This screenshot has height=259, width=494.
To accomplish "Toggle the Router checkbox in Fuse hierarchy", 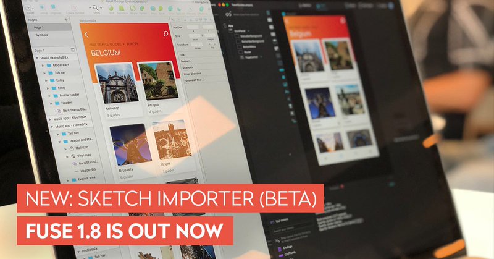I will 241,52.
